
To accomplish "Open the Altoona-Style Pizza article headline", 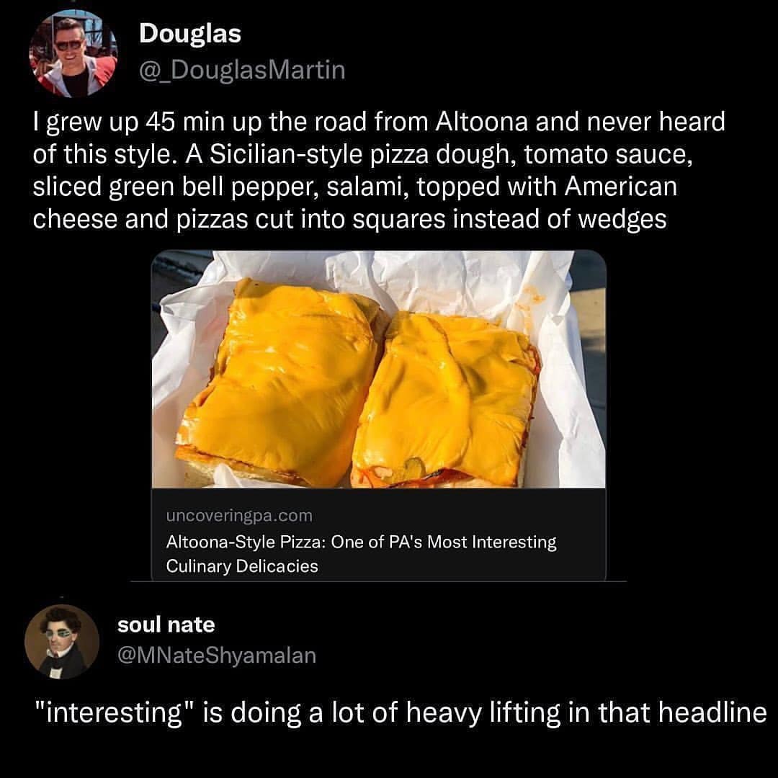I will pos(361,542).
